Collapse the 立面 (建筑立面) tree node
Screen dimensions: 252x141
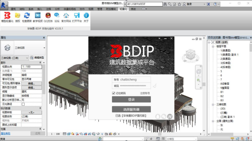click(x=213, y=121)
